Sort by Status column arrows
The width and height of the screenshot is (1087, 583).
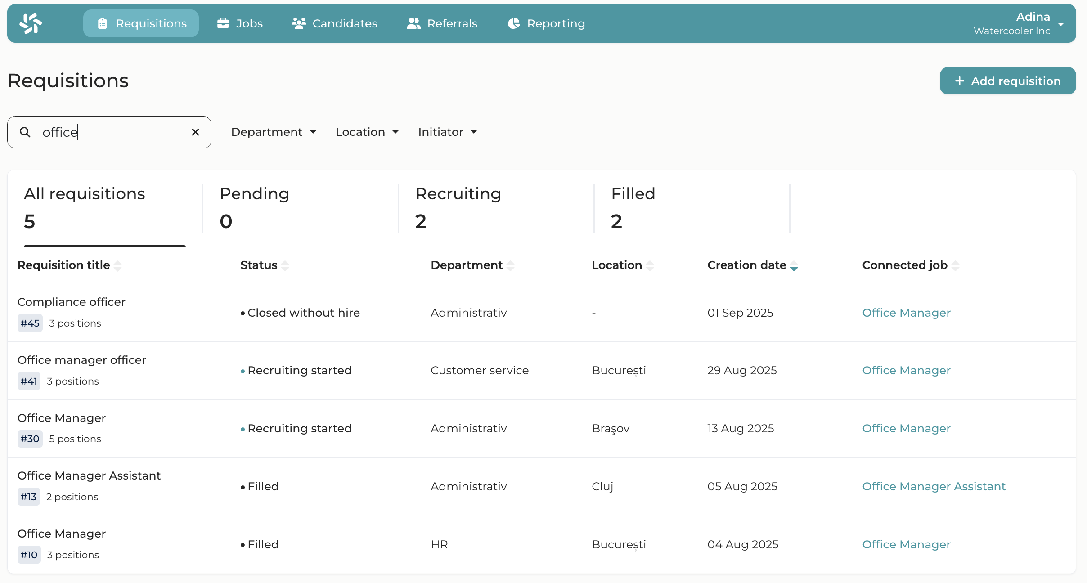point(285,266)
